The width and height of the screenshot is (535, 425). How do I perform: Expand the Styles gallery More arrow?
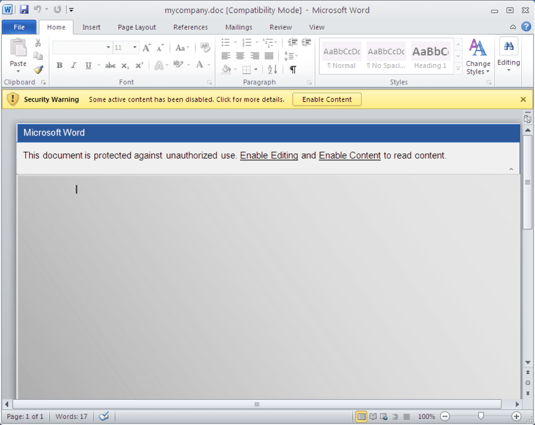pos(458,69)
